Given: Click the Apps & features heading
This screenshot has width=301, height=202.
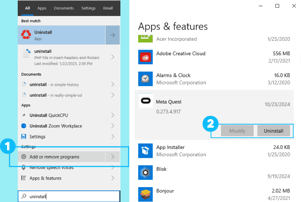Looking at the screenshot, I should [173, 26].
